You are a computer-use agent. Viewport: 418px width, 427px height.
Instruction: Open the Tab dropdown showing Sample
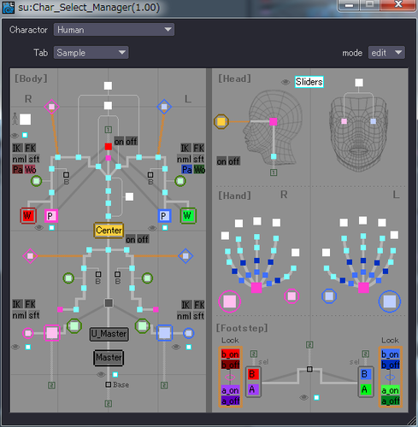(x=91, y=53)
